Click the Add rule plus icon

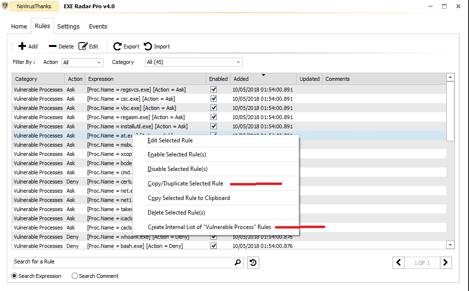tap(22, 46)
